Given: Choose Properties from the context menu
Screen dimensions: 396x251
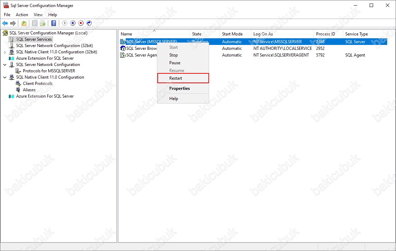Looking at the screenshot, I should click(x=183, y=88).
